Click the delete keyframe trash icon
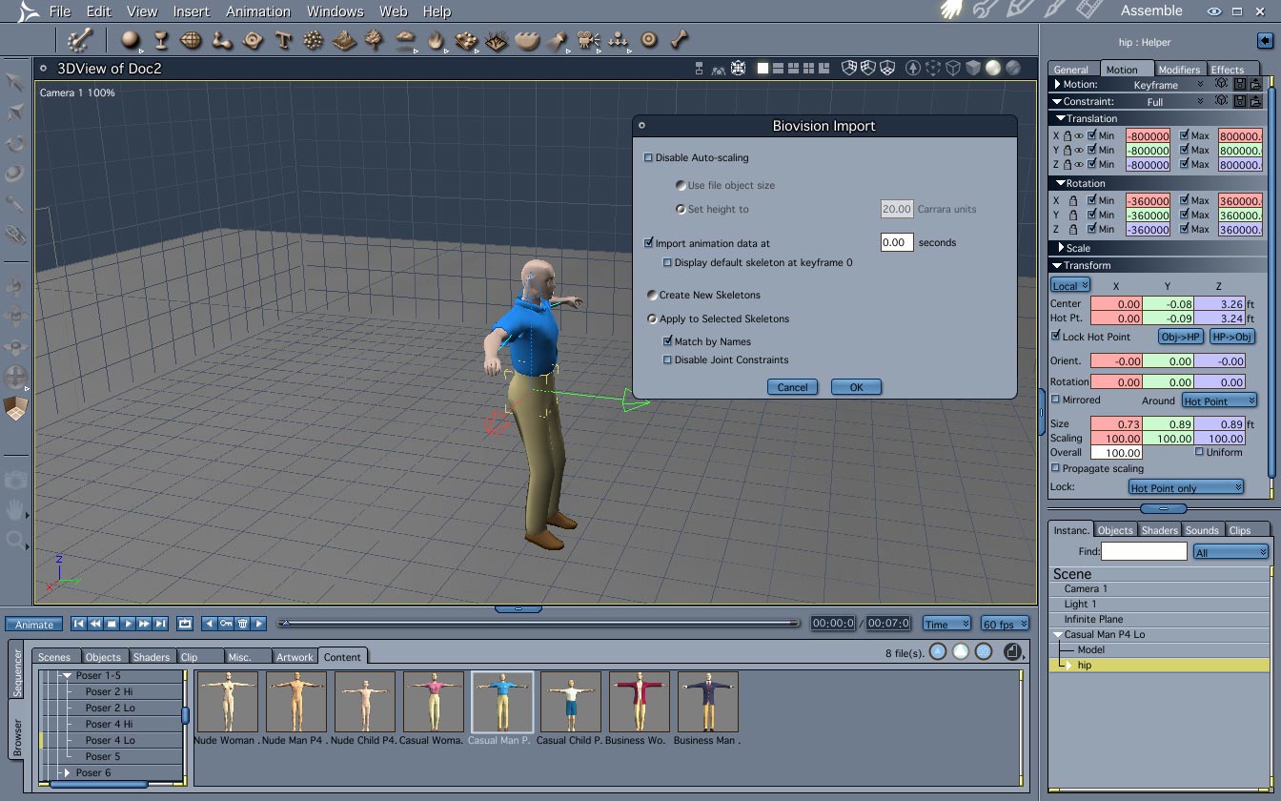Screen dimensions: 1281x801 tap(243, 624)
